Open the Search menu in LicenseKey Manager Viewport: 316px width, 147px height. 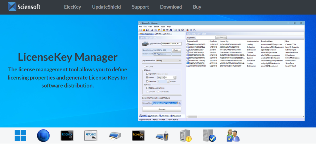[156, 26]
